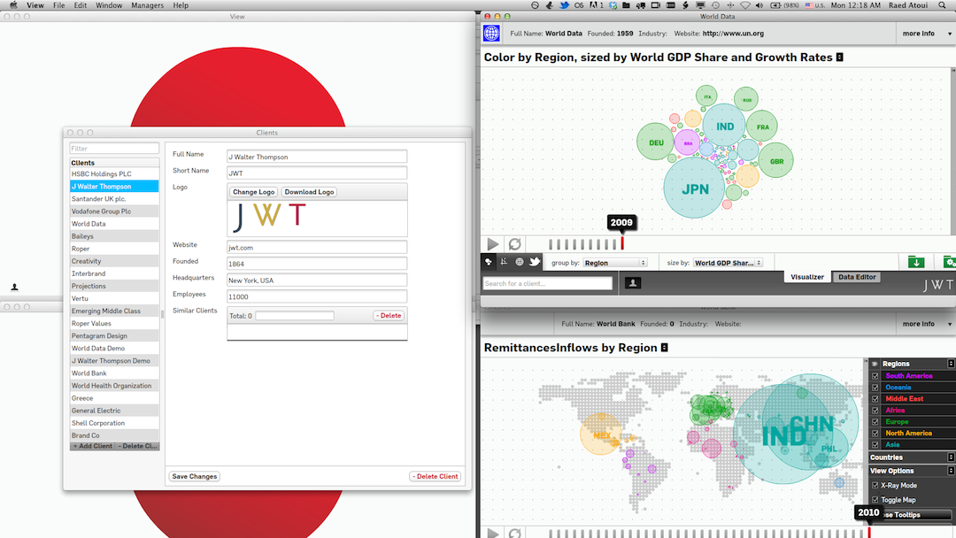Viewport: 956px width, 538px height.
Task: Click the loop/refresh icon beside play
Action: click(x=514, y=244)
